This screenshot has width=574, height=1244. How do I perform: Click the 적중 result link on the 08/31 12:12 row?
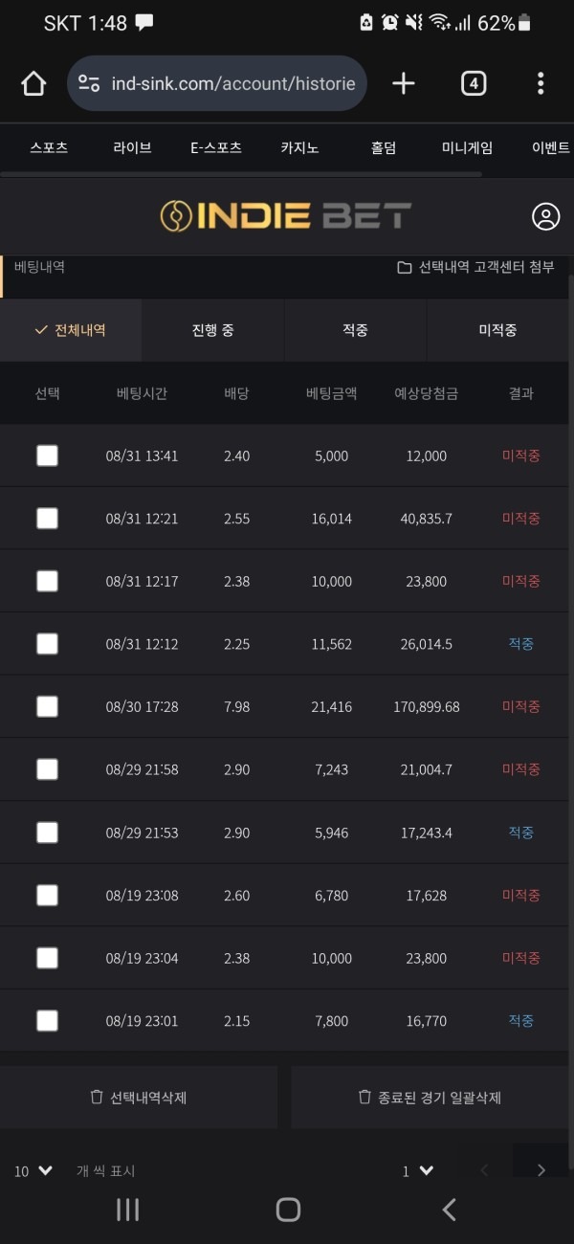click(x=519, y=643)
